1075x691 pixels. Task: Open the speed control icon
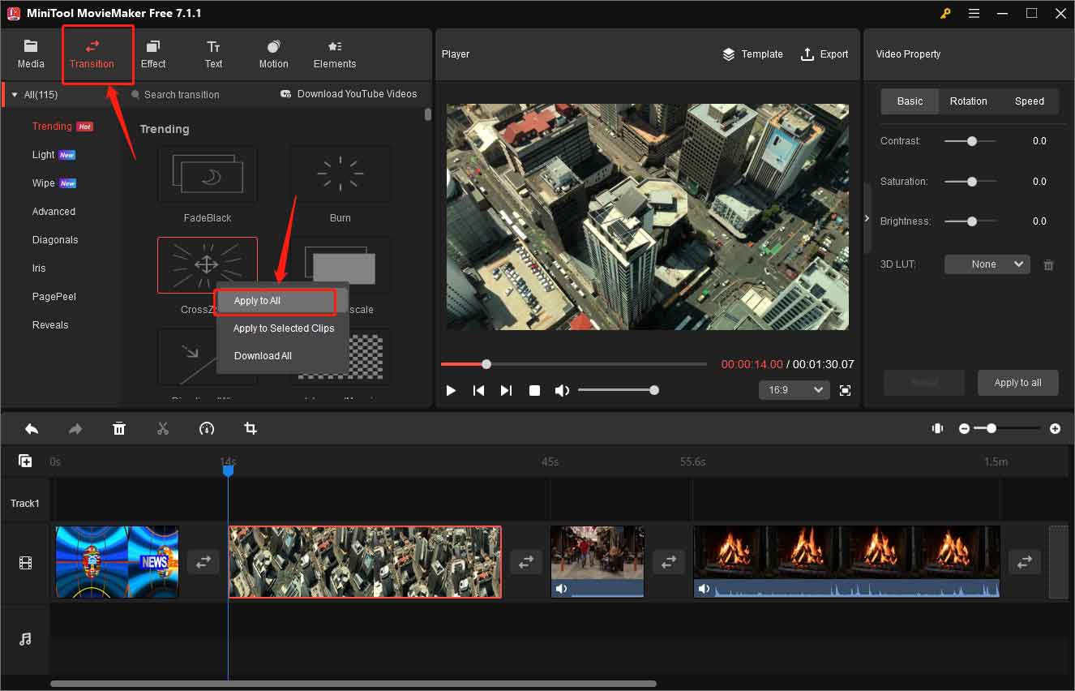pos(207,429)
